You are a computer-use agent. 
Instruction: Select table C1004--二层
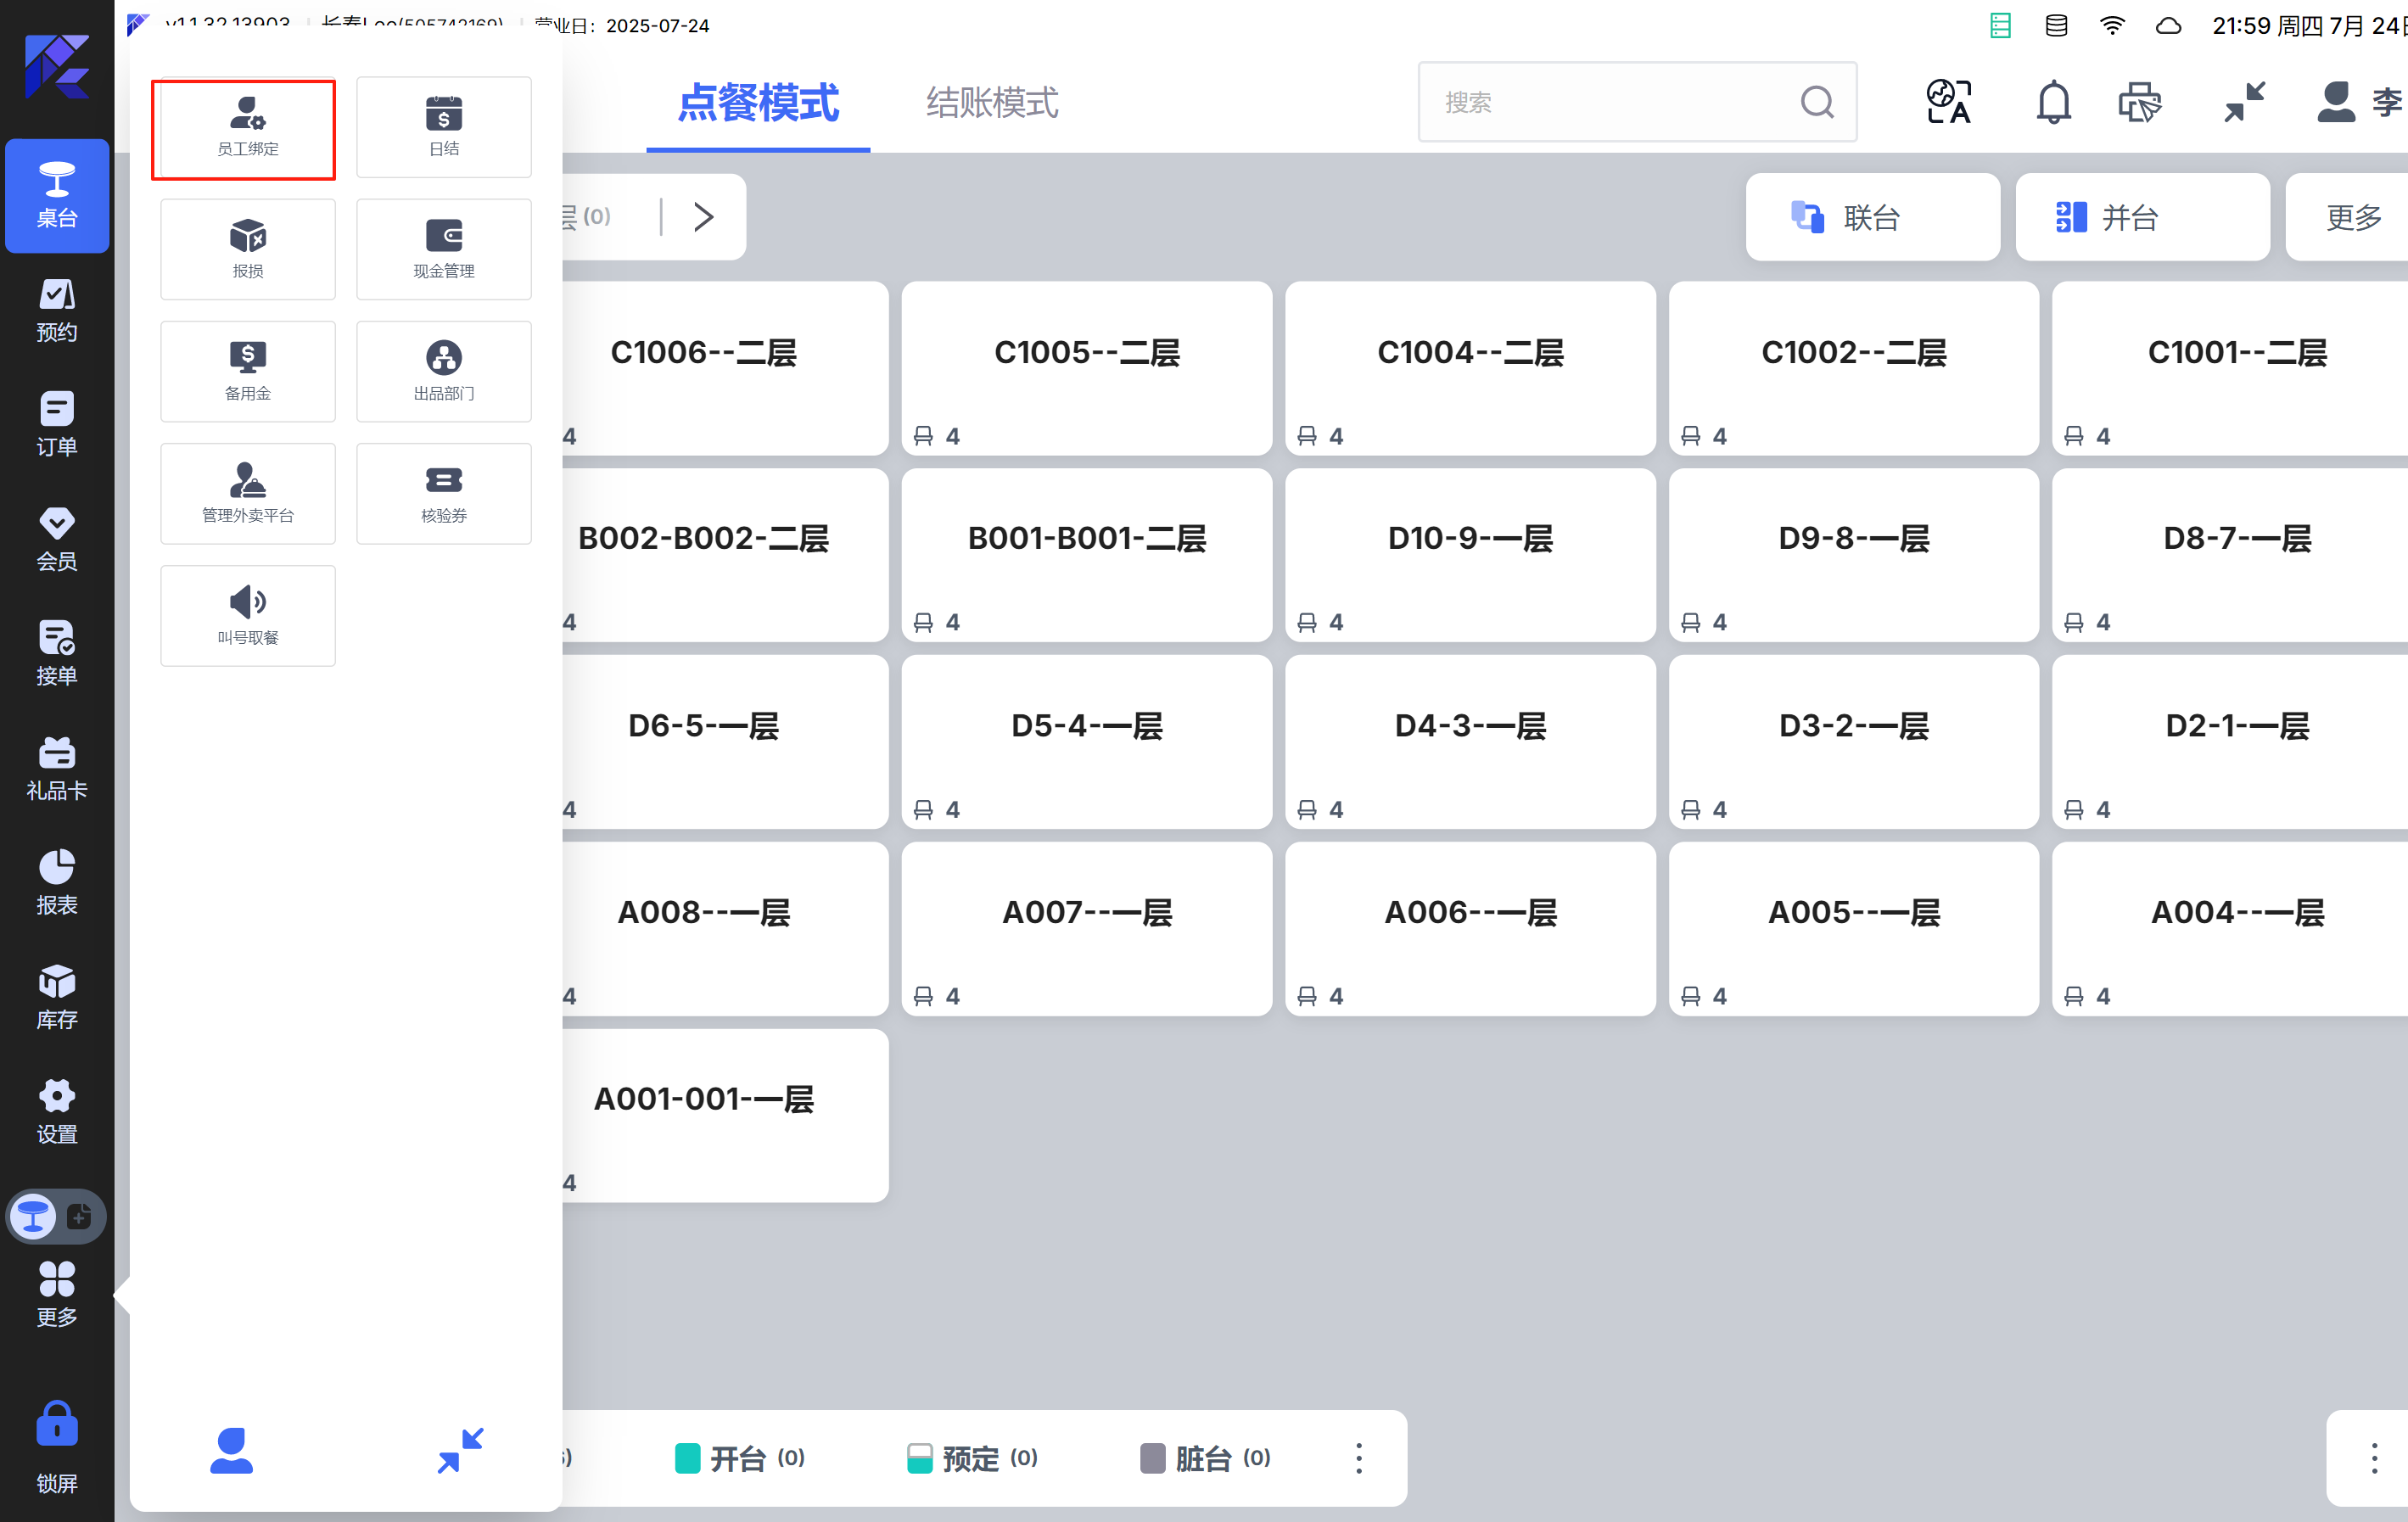1470,368
